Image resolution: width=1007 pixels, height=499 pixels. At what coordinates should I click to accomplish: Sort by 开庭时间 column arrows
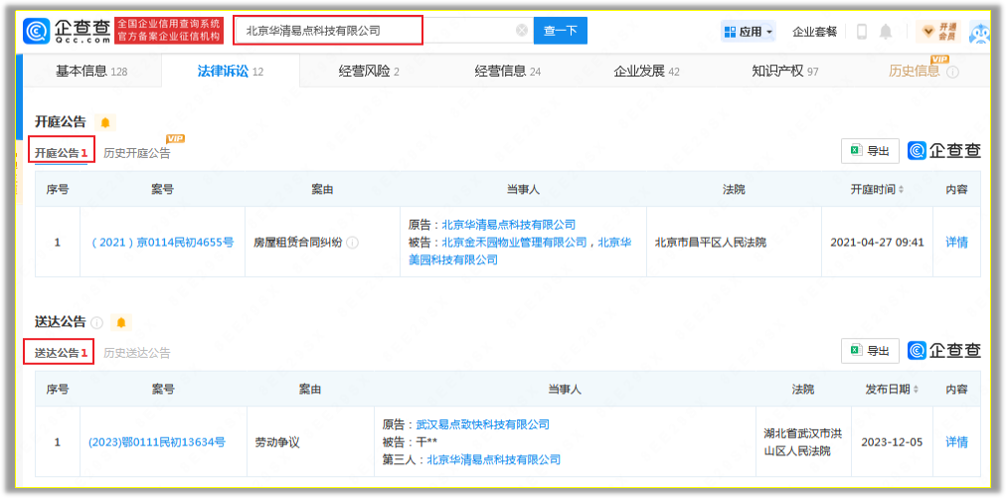(901, 190)
